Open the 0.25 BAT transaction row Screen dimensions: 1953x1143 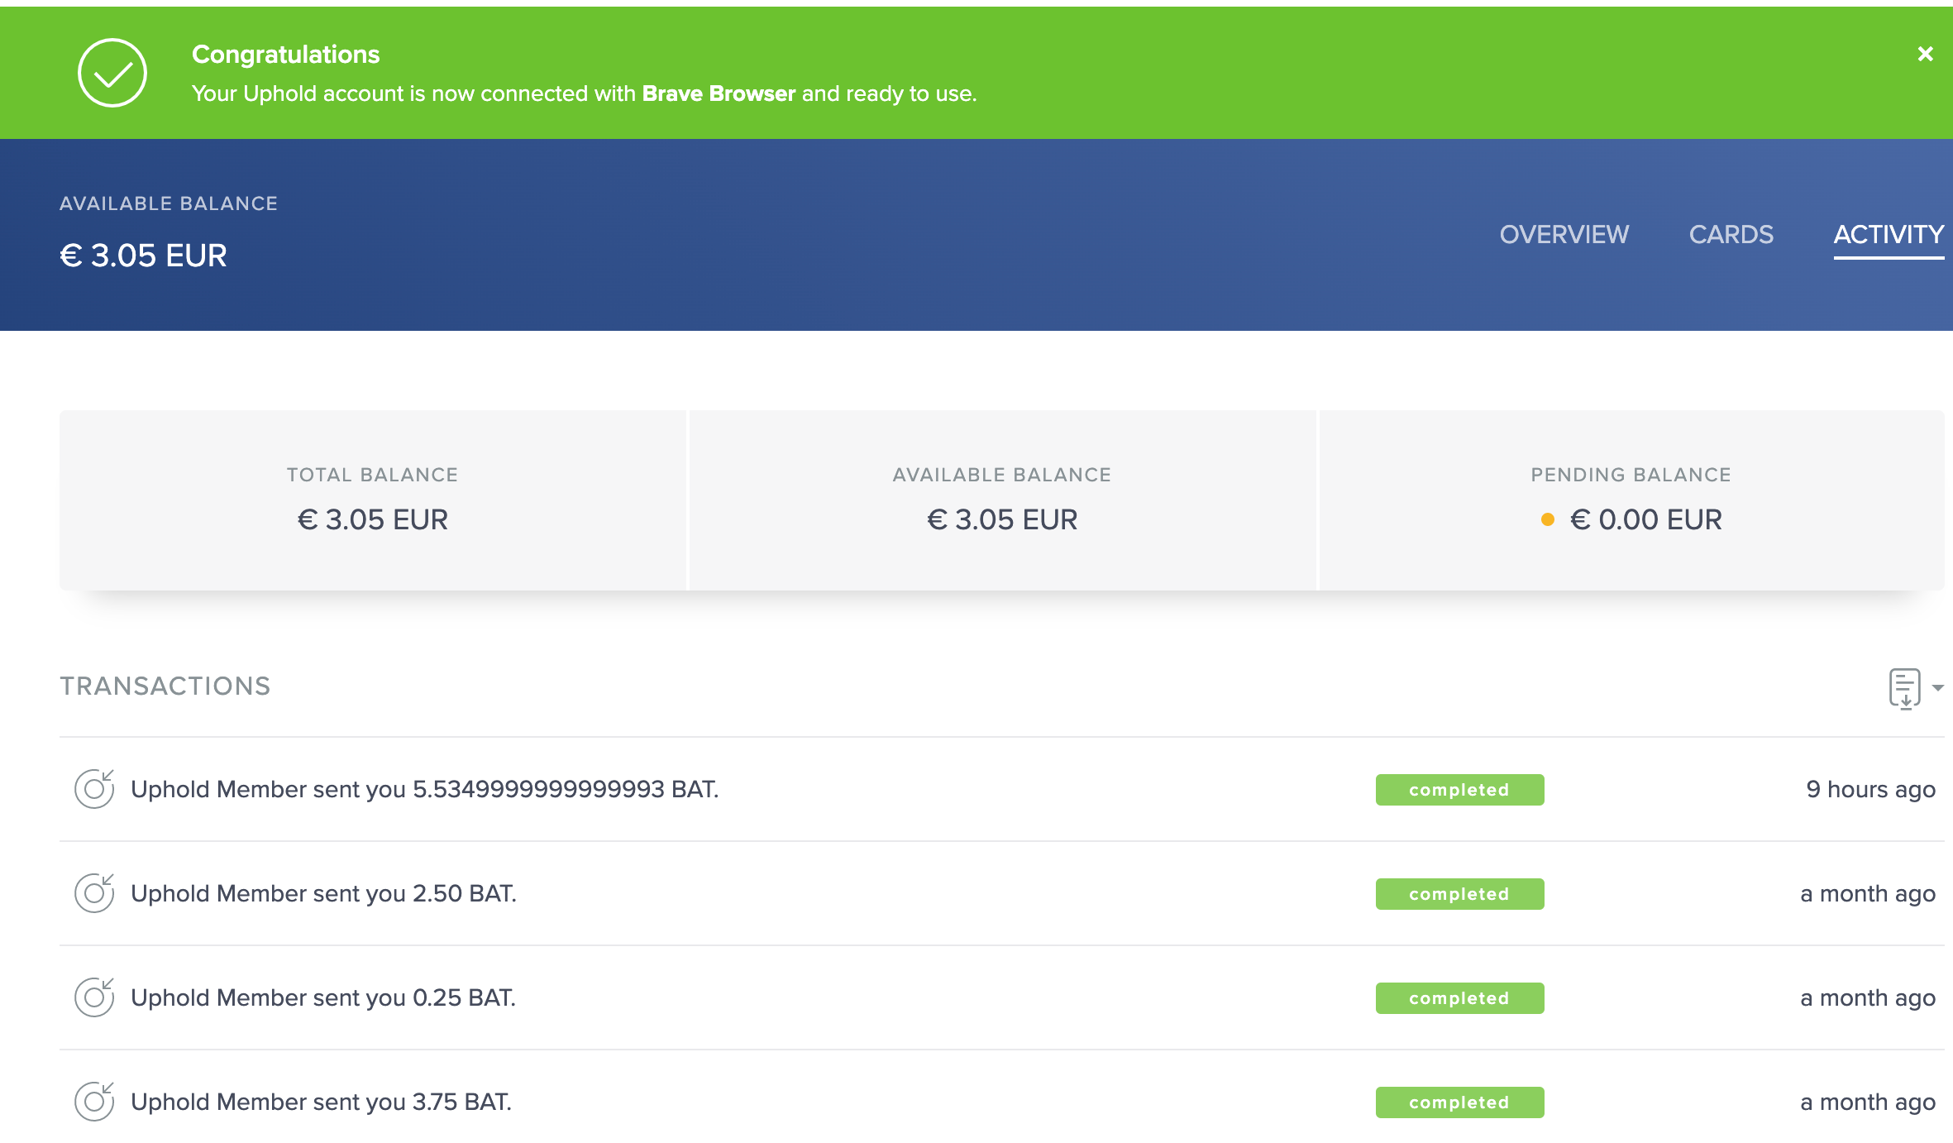point(323,997)
